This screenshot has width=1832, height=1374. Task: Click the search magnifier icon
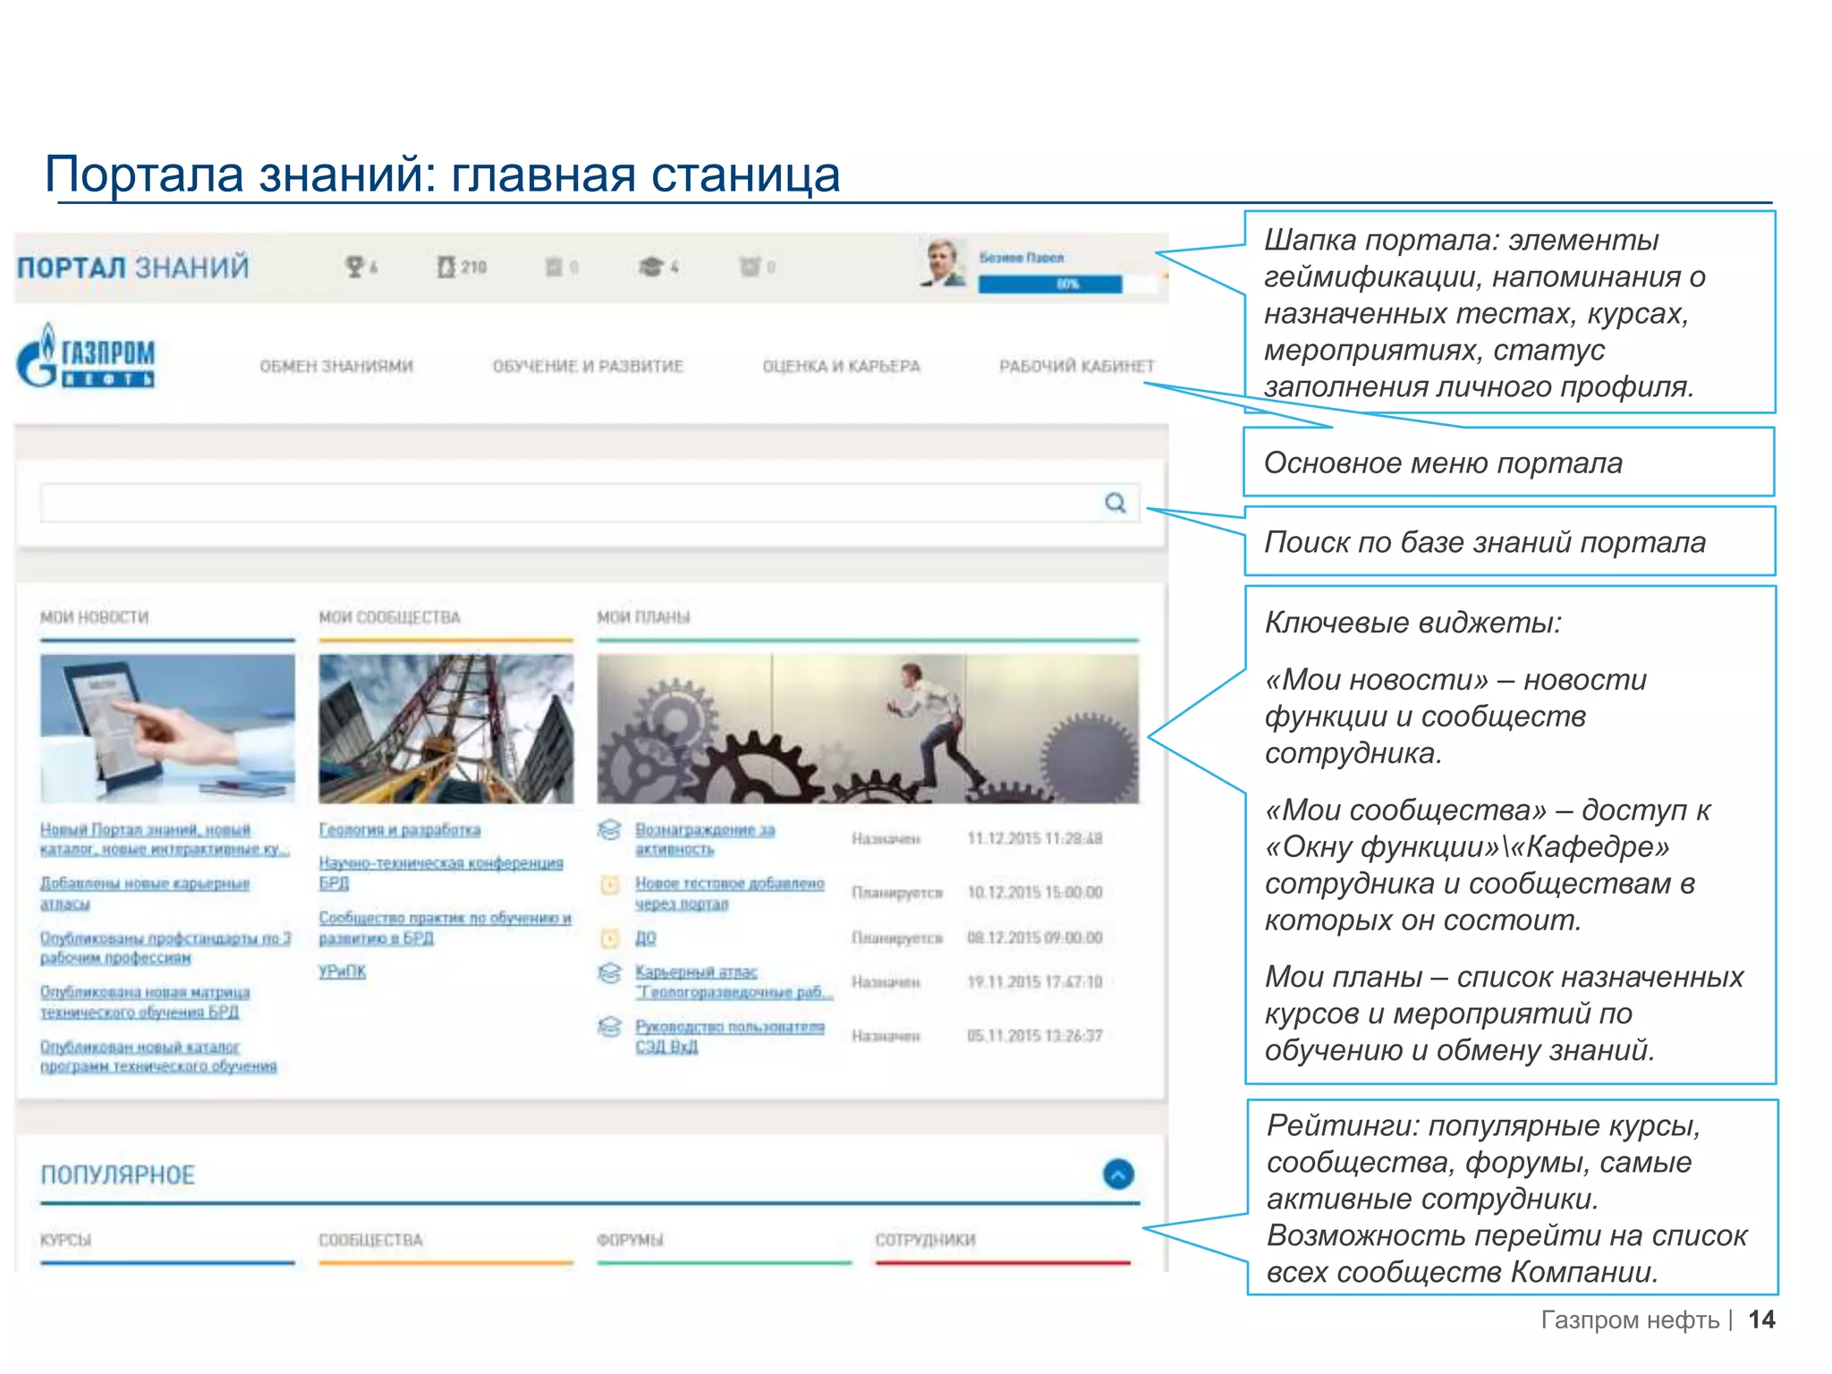[x=1115, y=503]
